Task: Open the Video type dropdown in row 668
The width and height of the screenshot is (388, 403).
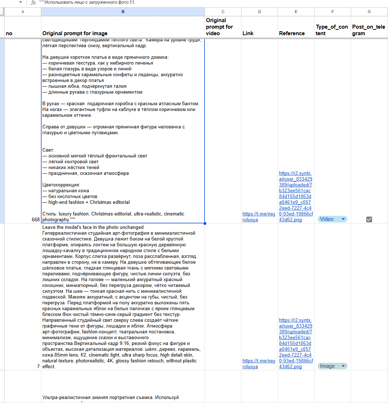Action: 343,219
